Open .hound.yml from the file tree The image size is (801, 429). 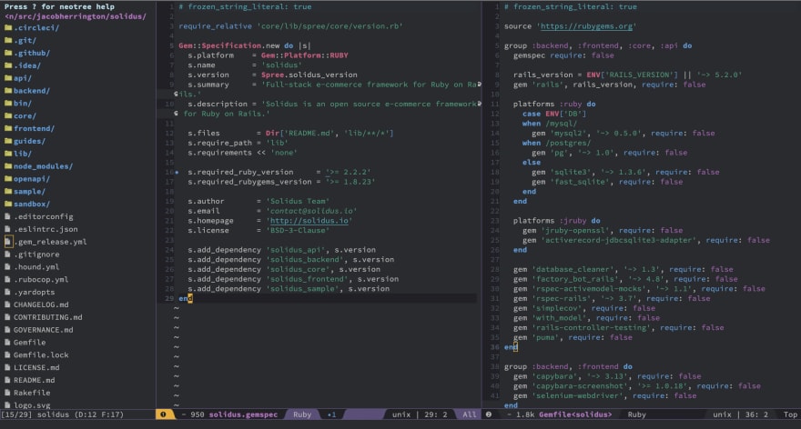[x=36, y=267]
